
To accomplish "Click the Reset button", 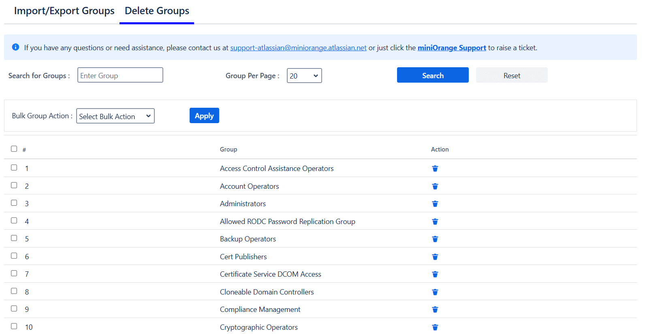I will pos(511,75).
